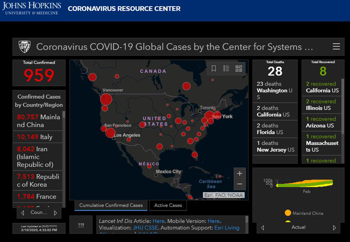Click the 1 recovered Arizona US entry
Screen dimensions: 350x242
coord(321,122)
